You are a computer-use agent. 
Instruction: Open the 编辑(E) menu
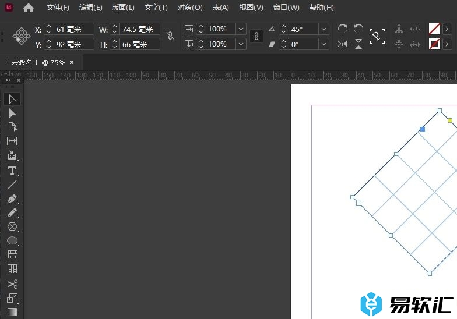[91, 8]
